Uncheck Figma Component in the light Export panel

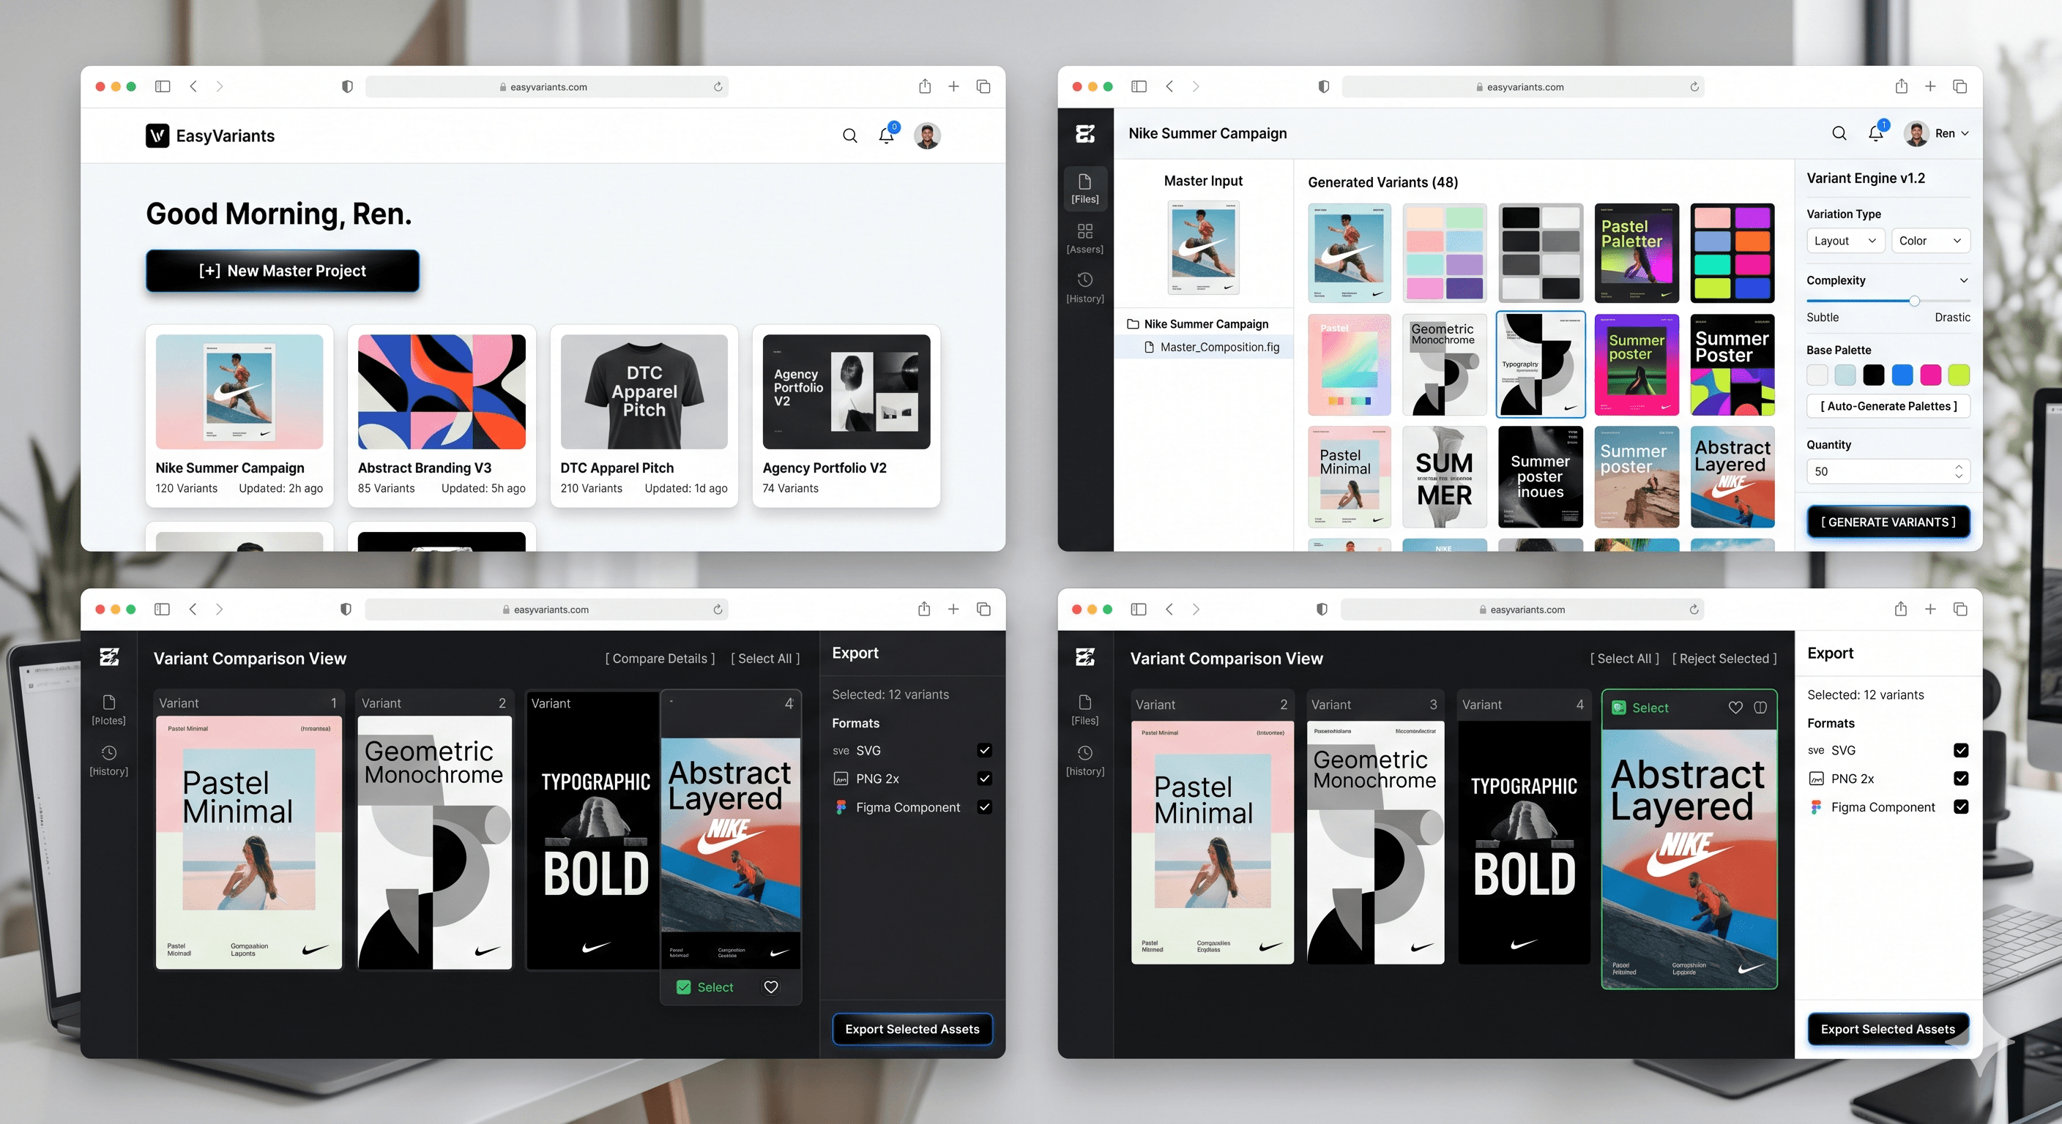coord(1961,807)
